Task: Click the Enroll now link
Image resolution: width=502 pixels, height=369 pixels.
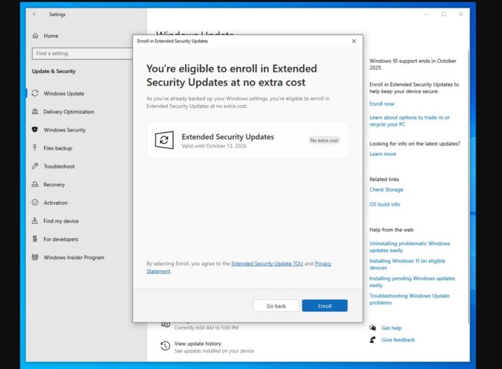Action: click(x=381, y=104)
